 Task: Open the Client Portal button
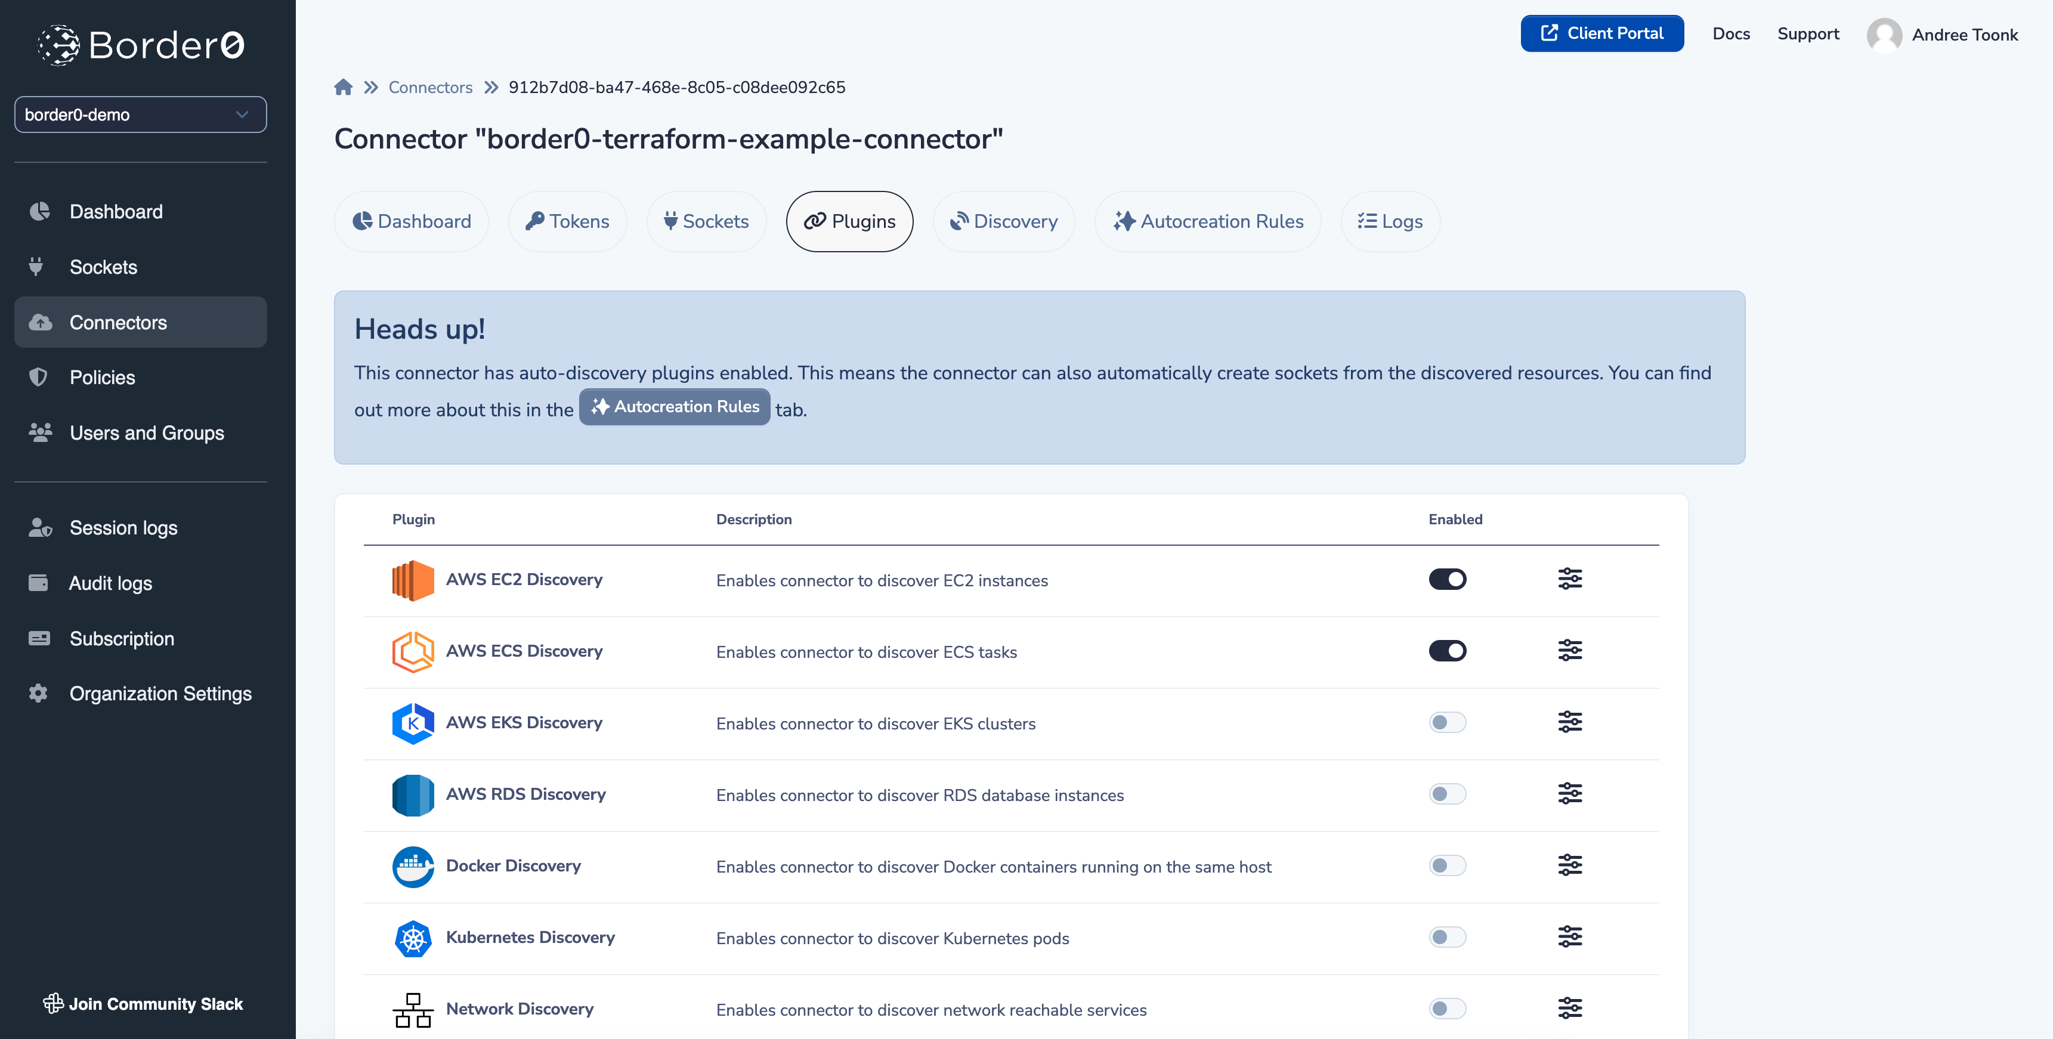[1602, 33]
